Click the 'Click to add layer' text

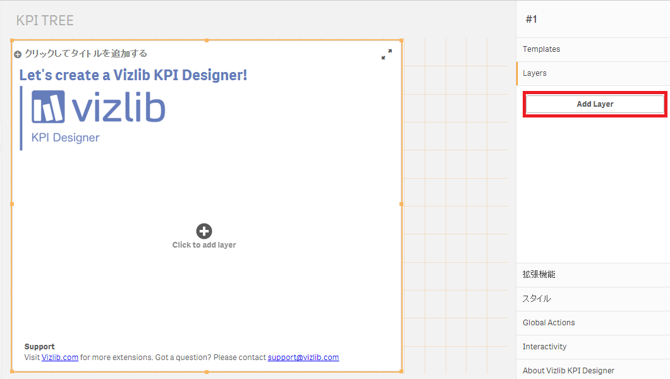204,245
